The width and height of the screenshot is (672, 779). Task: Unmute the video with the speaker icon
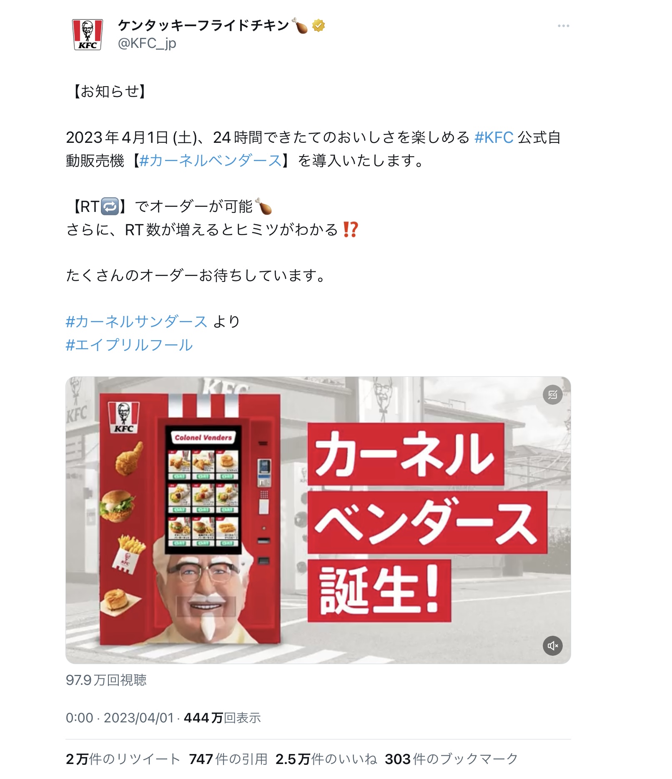point(553,646)
